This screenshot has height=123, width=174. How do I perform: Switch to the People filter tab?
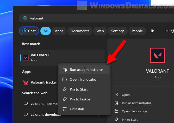(x=137, y=31)
